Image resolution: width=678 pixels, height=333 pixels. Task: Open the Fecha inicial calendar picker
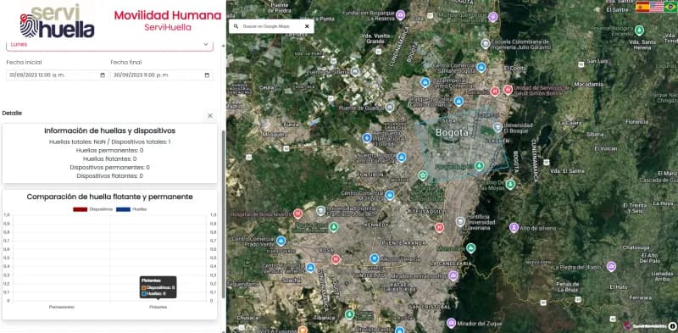tap(103, 75)
